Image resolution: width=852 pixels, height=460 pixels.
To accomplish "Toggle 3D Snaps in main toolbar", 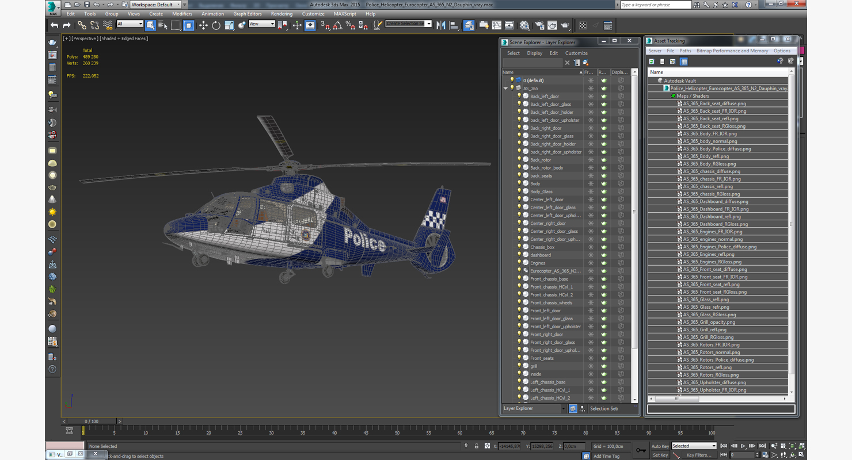I will tap(325, 25).
